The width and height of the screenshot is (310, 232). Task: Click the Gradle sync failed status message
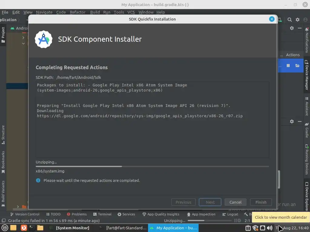pos(54,221)
